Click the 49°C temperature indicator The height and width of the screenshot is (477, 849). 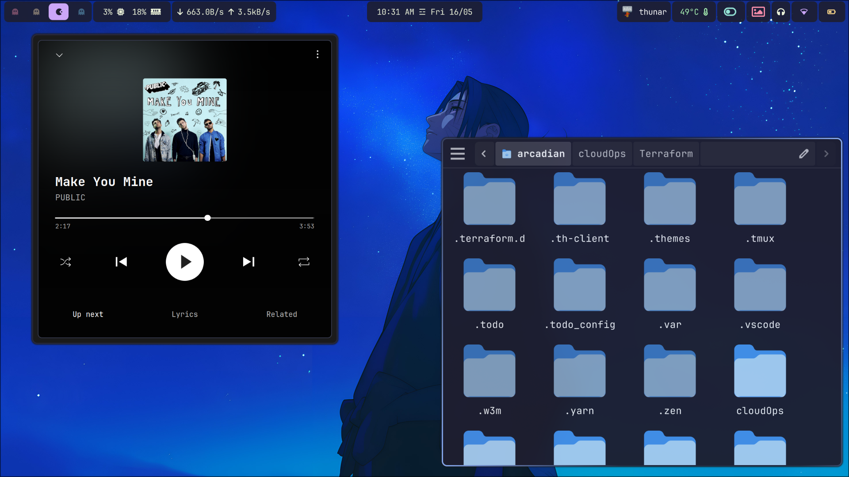pyautogui.click(x=694, y=12)
